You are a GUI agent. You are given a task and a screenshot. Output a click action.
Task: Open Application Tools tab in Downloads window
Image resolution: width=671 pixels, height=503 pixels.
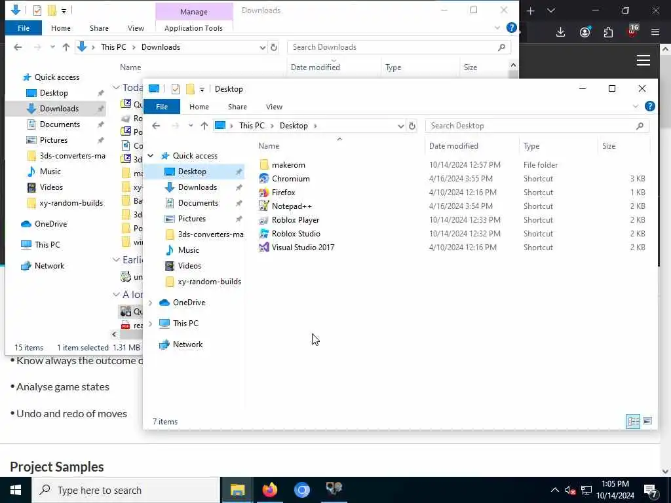pos(193,28)
